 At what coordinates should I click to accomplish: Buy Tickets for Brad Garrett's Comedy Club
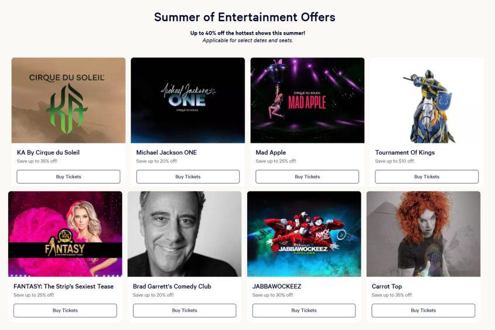coord(185,311)
